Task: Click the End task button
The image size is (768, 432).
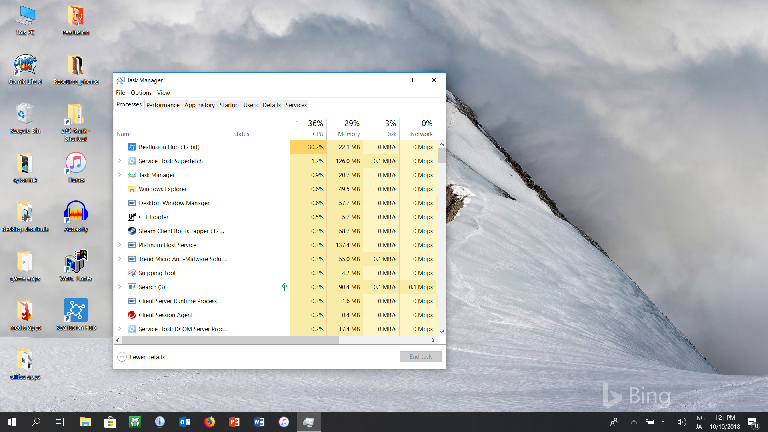Action: [420, 356]
